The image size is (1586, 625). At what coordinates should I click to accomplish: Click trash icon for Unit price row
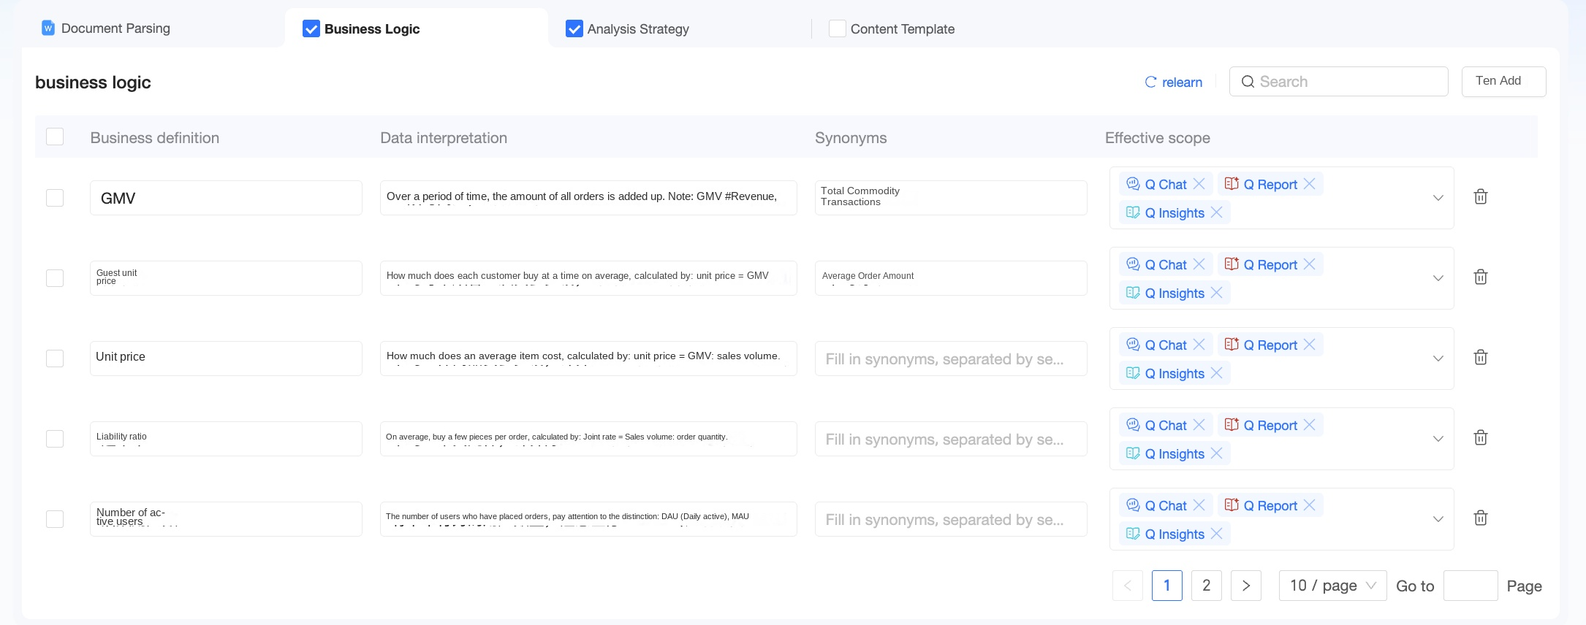click(x=1481, y=357)
